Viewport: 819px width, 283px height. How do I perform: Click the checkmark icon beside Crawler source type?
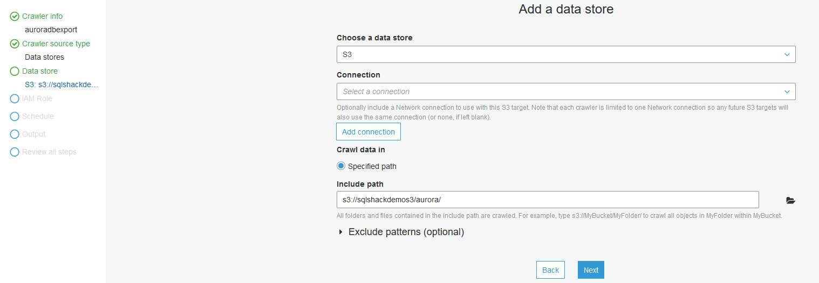pos(15,44)
